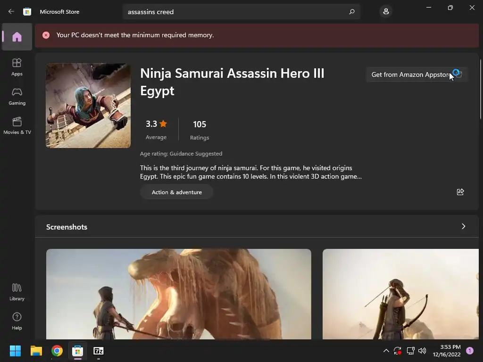Open File Explorer from taskbar
The image size is (483, 362).
(x=36, y=351)
